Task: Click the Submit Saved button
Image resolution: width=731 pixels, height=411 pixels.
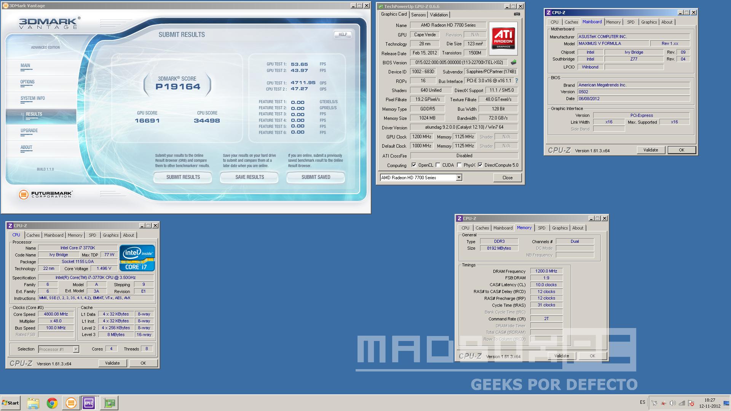Action: 316,177
